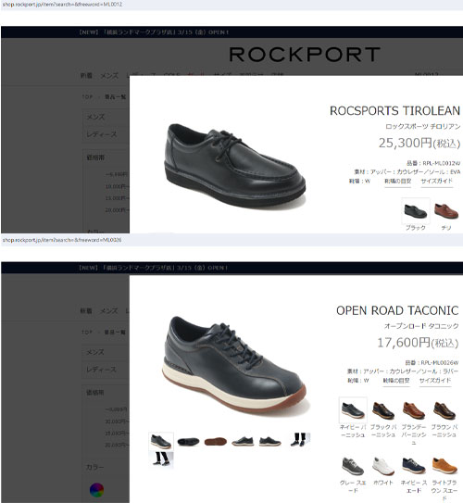The height and width of the screenshot is (503, 463).
Task: Click the 25,300円(税込) price
Action: [419, 143]
